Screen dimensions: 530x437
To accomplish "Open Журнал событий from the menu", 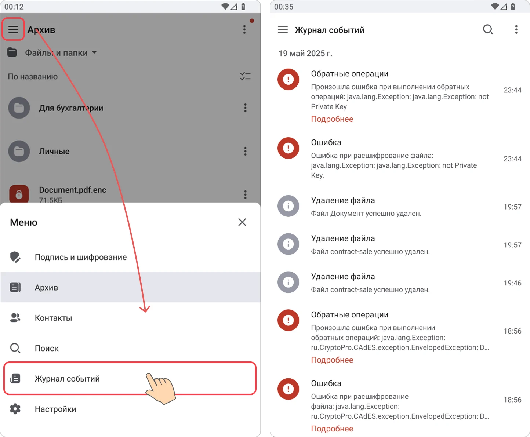I will tap(130, 379).
